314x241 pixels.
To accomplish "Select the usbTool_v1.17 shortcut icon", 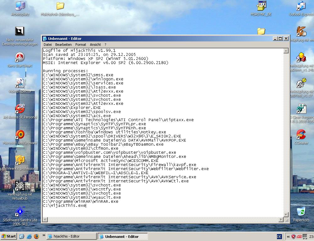I will point(301,83).
